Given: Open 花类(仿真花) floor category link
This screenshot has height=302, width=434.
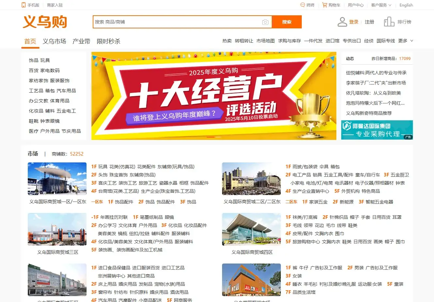Looking at the screenshot, I should (122, 167).
